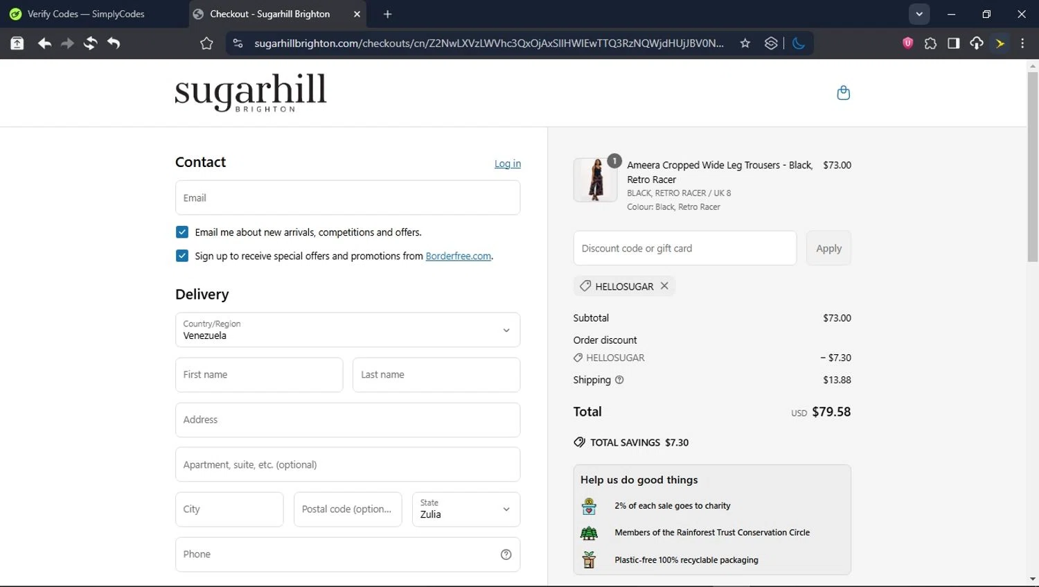Focus the City input field
Viewport: 1039px width, 587px height.
click(229, 509)
